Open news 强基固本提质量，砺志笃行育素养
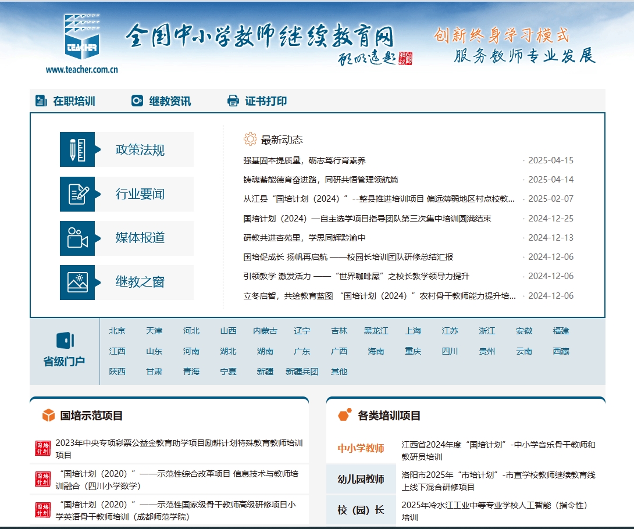Image resolution: width=634 pixels, height=529 pixels. pyautogui.click(x=304, y=160)
